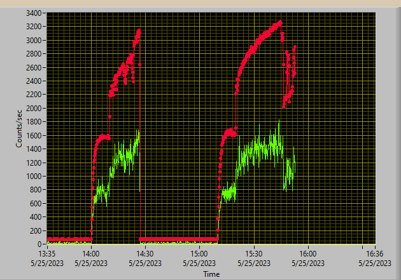
Task: Click the 13:35 start time label
Action: [47, 254]
